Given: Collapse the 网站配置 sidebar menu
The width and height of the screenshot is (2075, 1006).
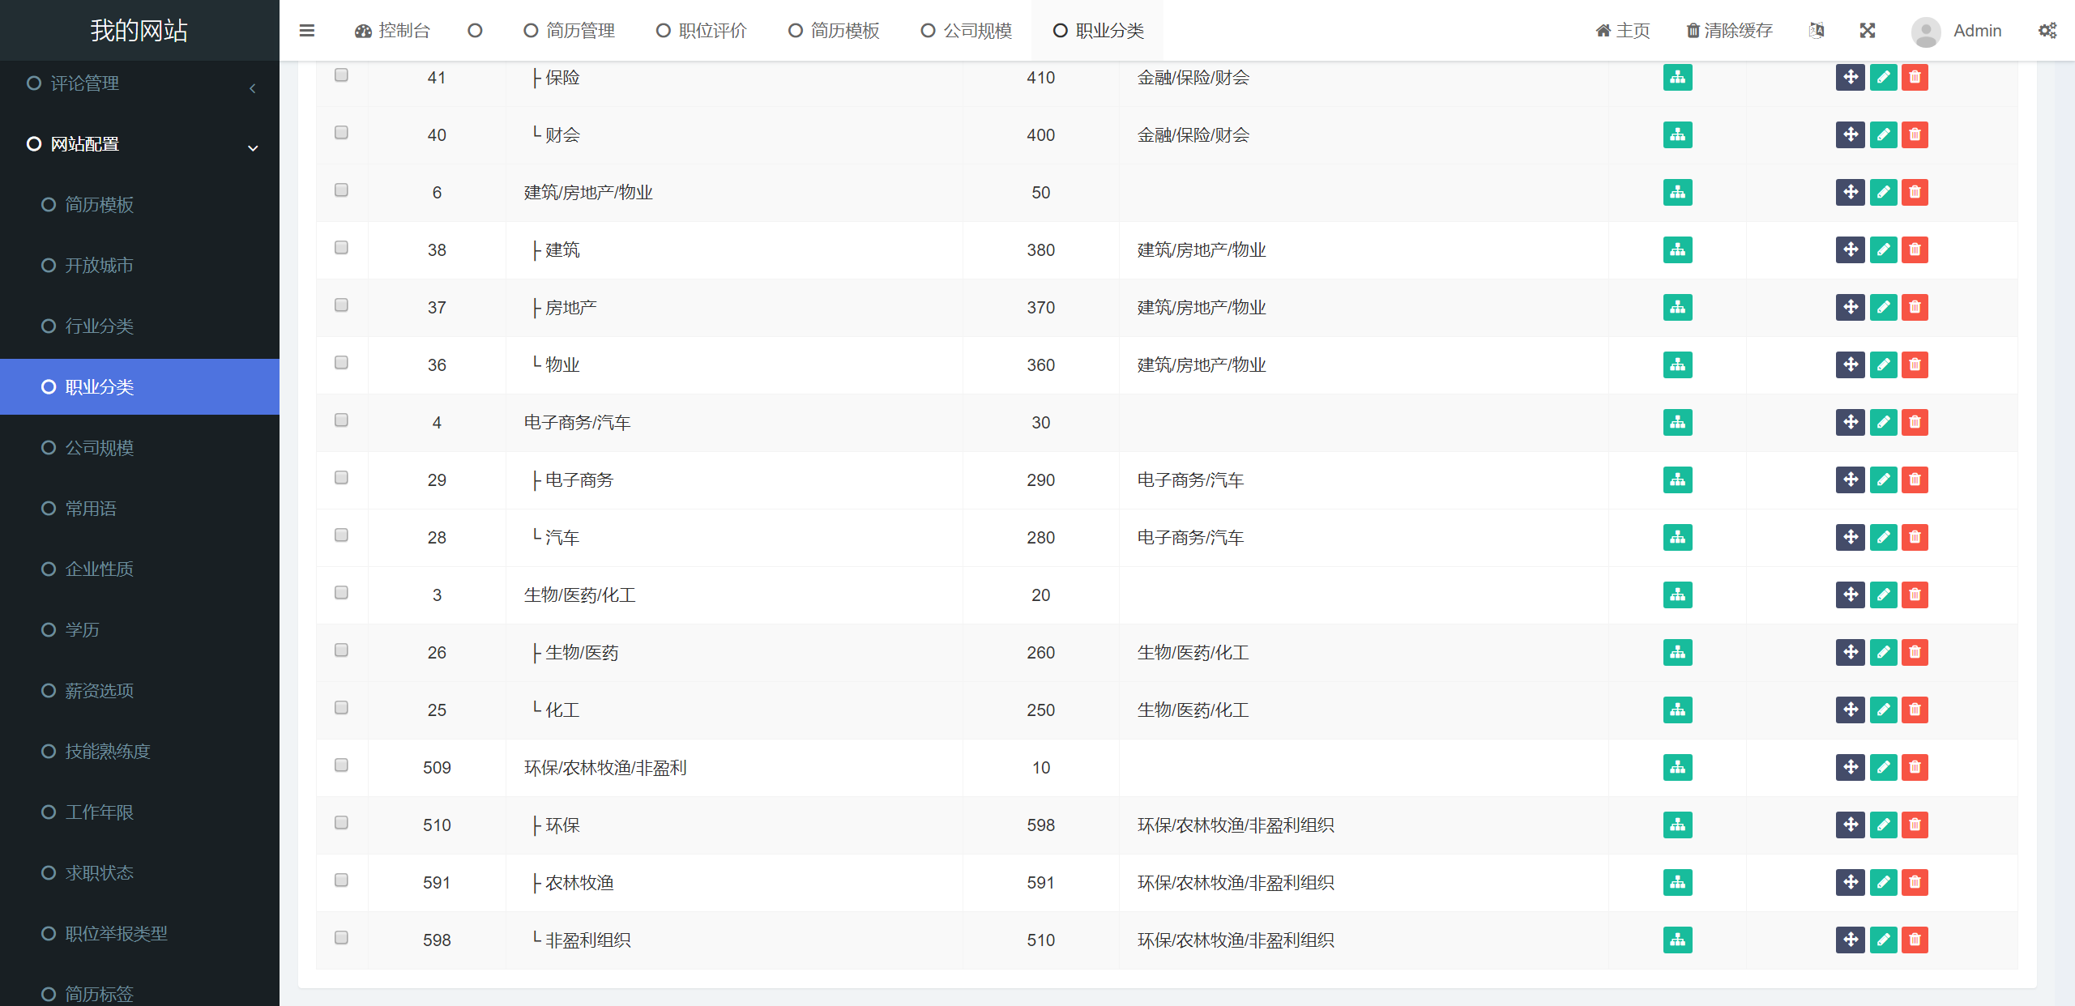Looking at the screenshot, I should coord(139,144).
